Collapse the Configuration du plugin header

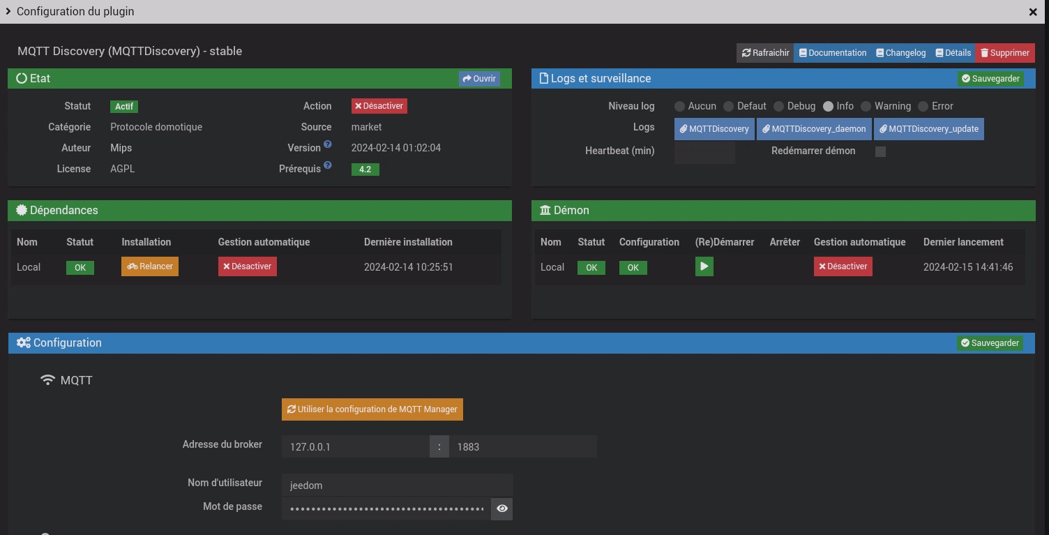8,11
